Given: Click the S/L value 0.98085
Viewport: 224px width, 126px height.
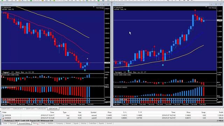Looking at the screenshot, I should click(x=124, y=118).
